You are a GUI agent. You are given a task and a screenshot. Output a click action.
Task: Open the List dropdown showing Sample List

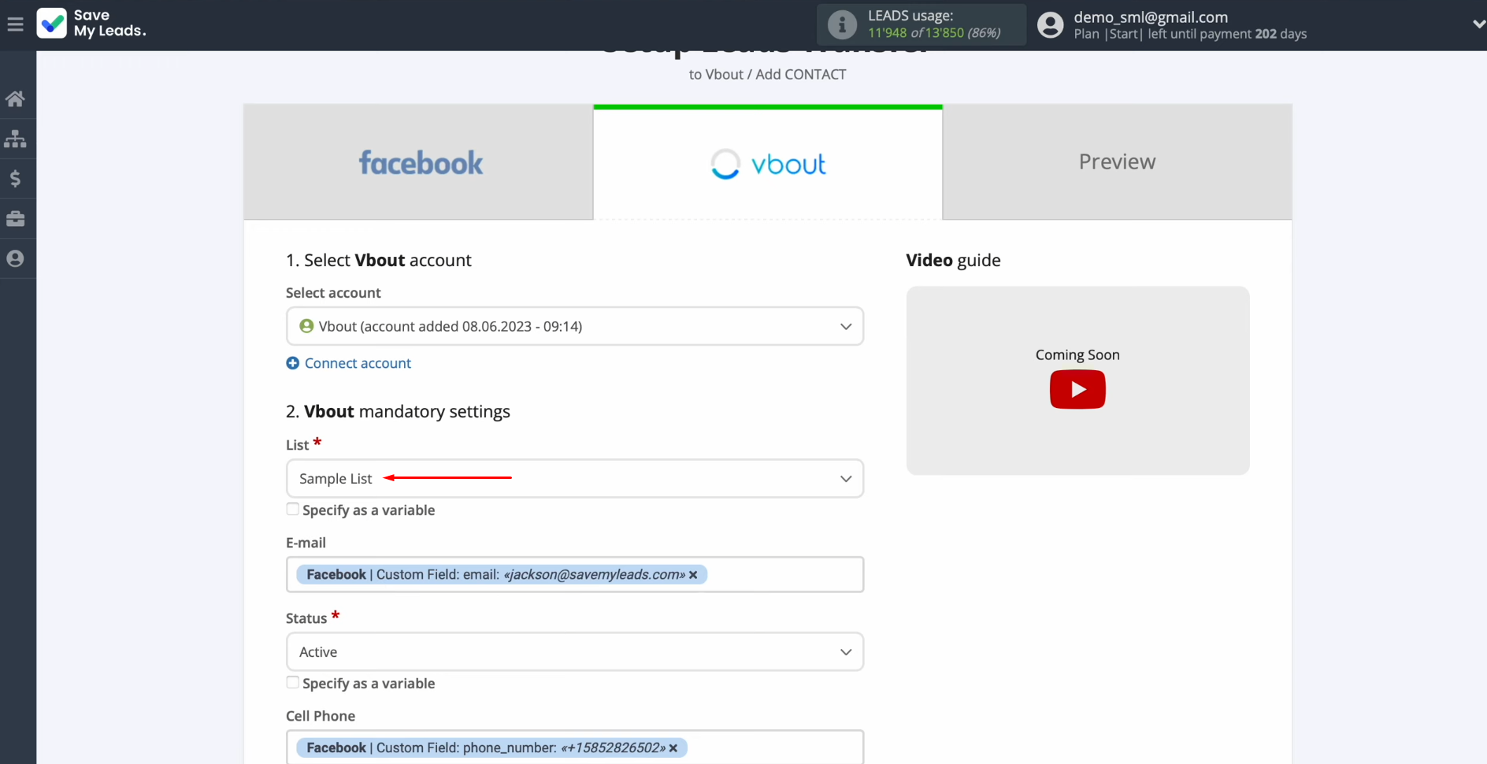[575, 479]
